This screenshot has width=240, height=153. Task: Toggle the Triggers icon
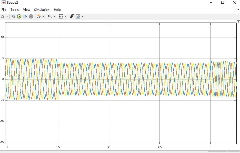(x=72, y=16)
